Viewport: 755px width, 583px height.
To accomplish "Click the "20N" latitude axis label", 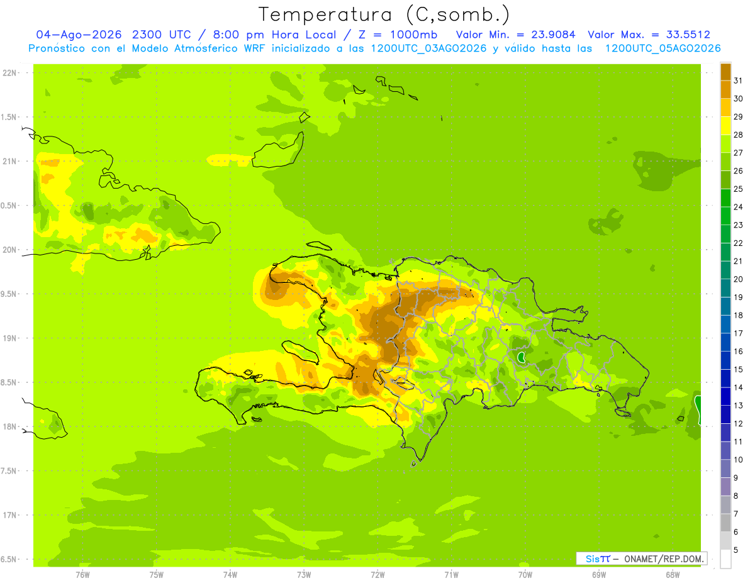I will (x=11, y=250).
